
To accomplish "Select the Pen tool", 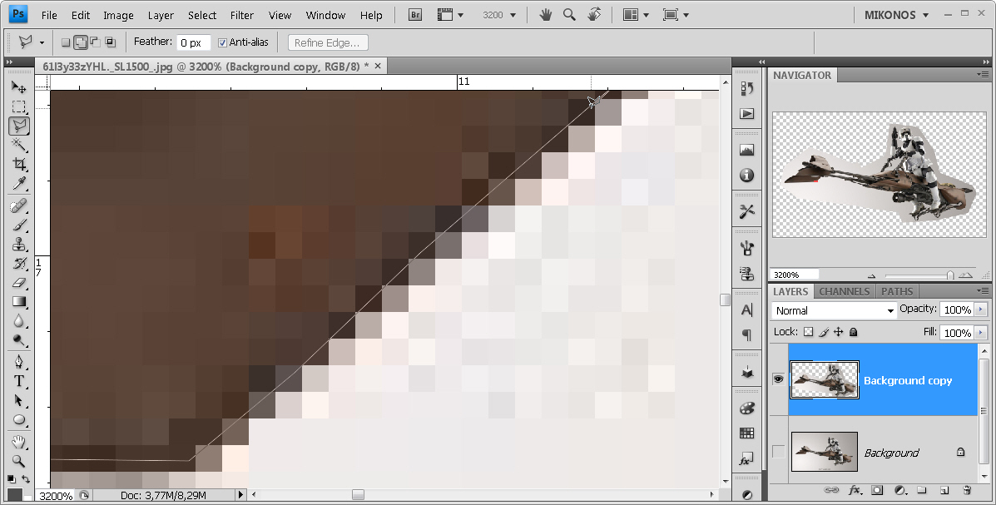I will [19, 362].
